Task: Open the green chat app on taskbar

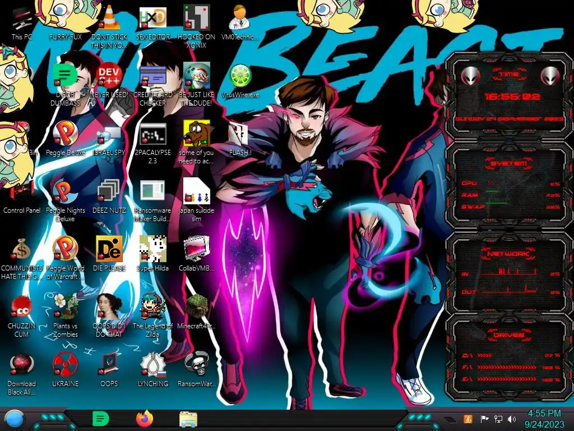Action: coord(100,419)
